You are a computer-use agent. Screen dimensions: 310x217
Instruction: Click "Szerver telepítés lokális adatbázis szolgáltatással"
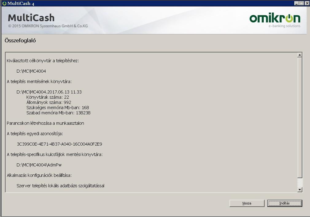(60, 186)
